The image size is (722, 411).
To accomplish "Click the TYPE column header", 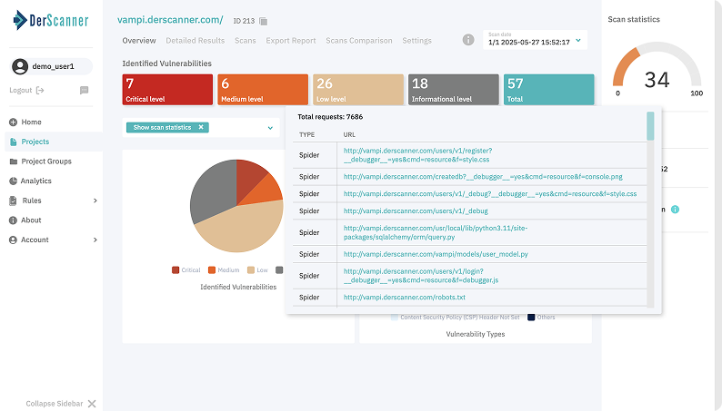I will click(306, 135).
